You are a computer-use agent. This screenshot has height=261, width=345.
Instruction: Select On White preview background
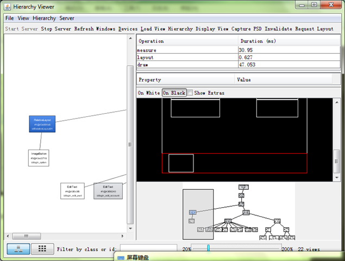coord(149,93)
